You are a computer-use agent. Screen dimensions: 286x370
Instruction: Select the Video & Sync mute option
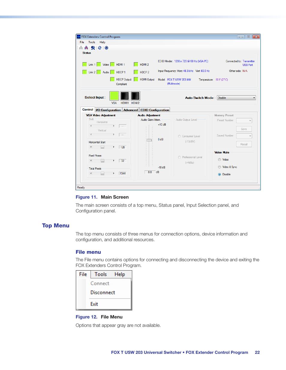coord(219,167)
